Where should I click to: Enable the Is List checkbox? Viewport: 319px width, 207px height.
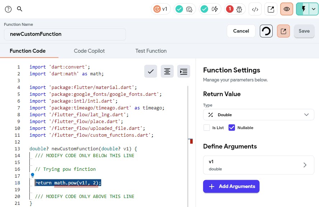pos(207,128)
